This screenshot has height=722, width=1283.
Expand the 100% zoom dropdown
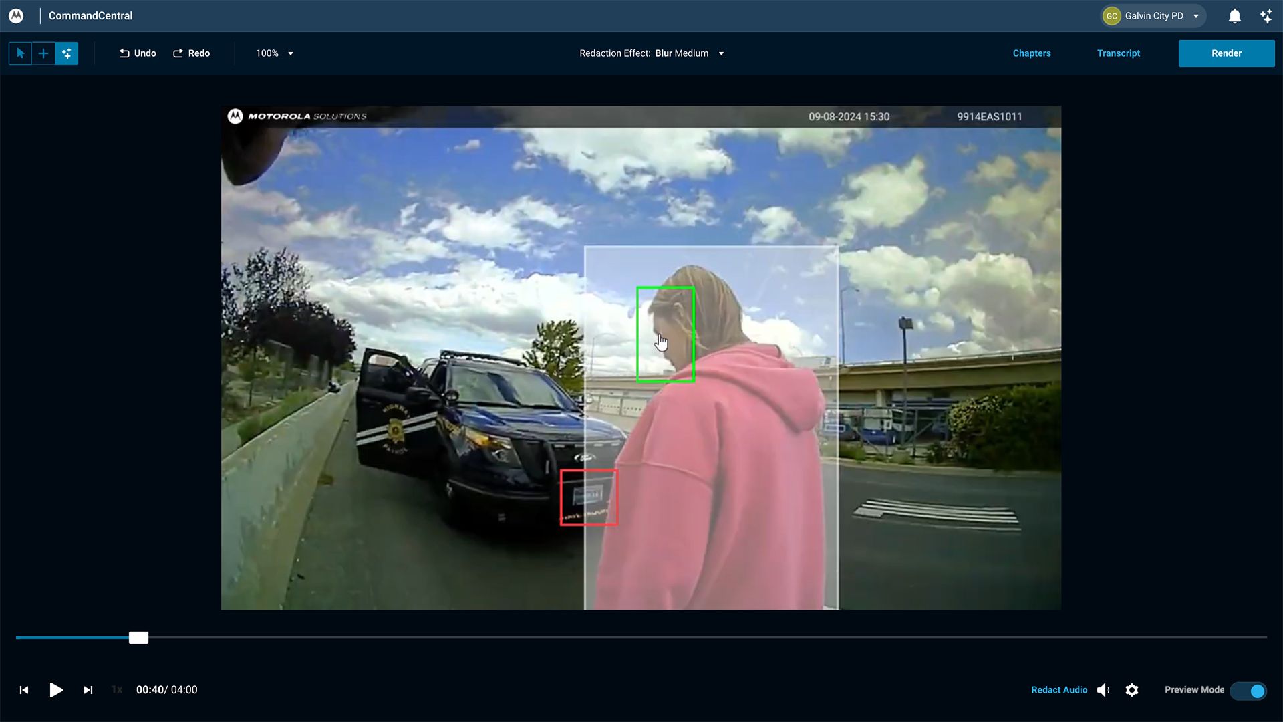(275, 53)
